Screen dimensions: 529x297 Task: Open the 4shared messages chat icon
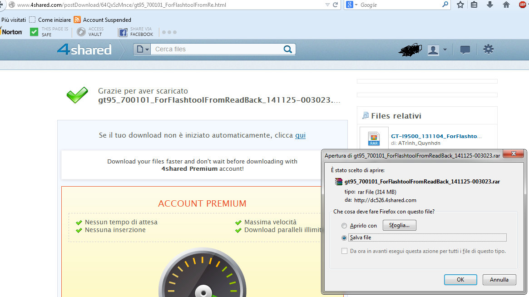(465, 50)
